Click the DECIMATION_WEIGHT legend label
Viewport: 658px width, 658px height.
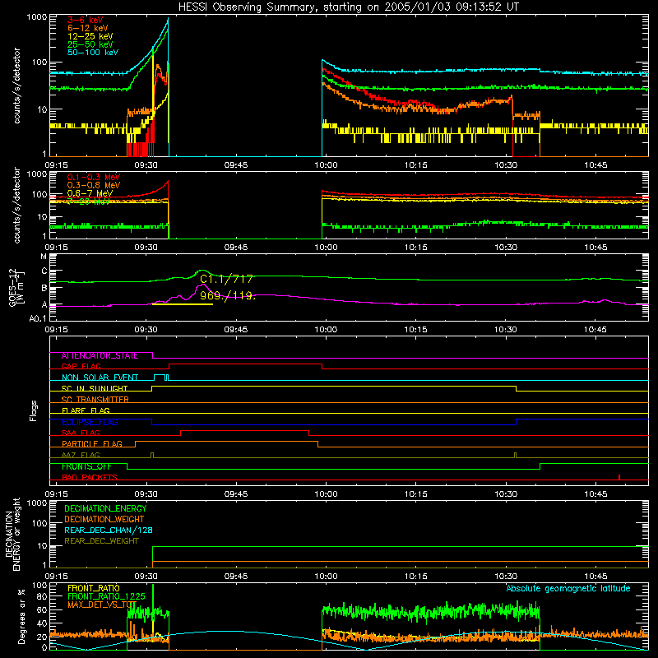(x=104, y=520)
